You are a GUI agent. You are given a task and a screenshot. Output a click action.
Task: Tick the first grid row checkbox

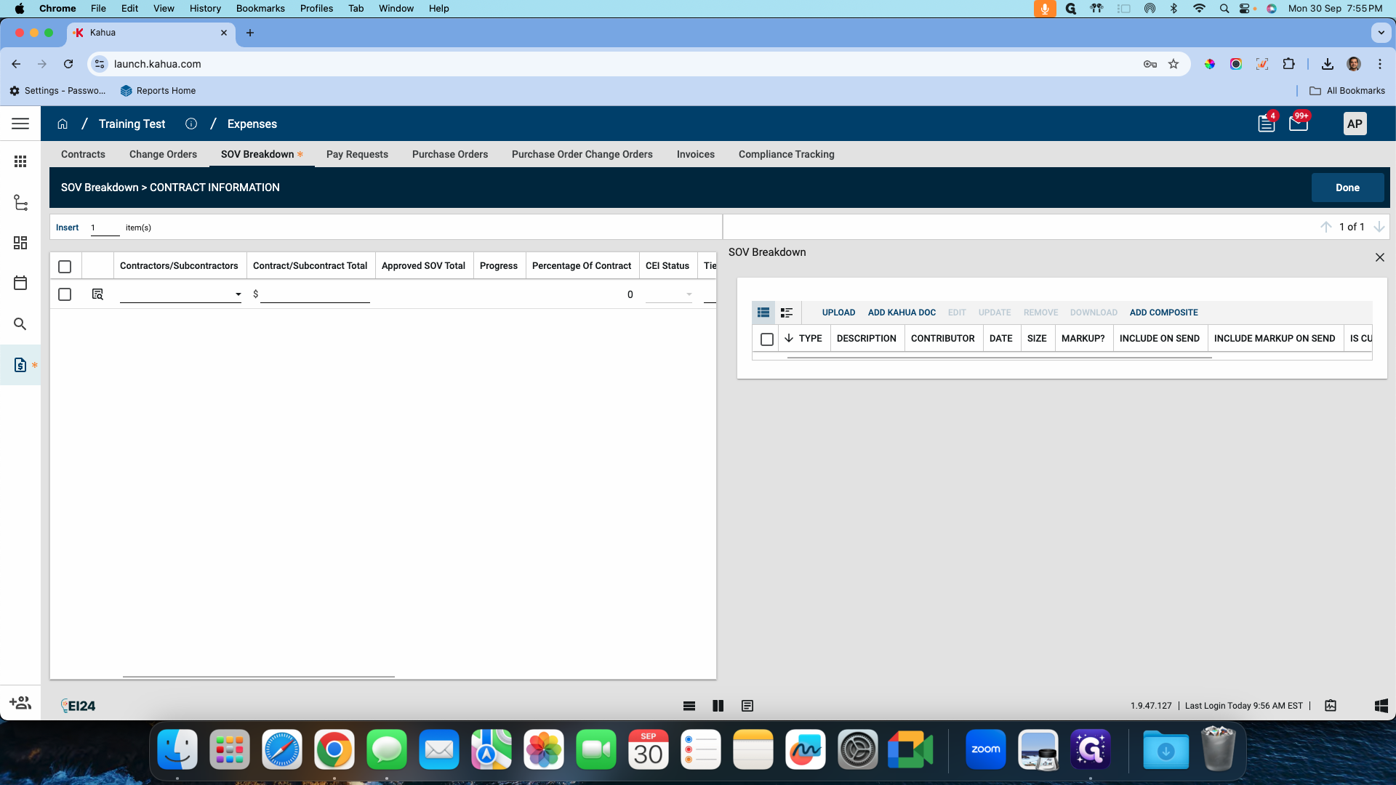(x=65, y=294)
